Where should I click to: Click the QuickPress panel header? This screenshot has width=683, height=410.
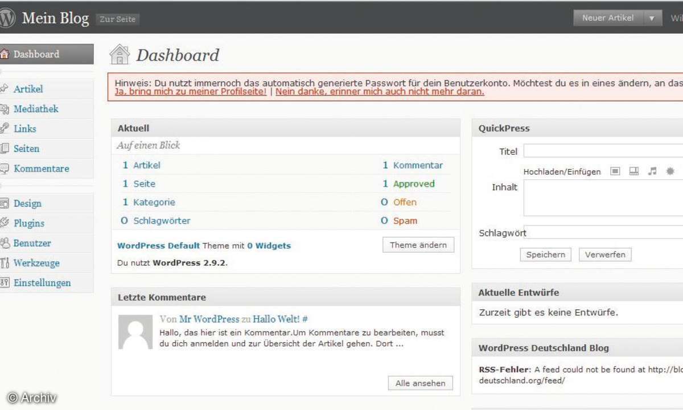click(577, 128)
